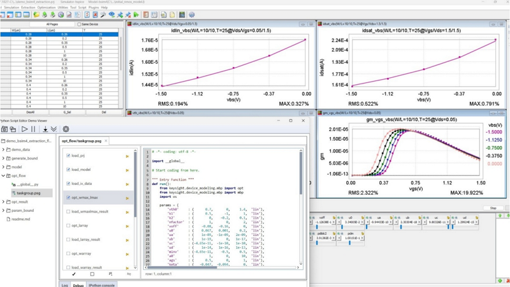Click the green run arrow icon in main toolbar
The image size is (510, 287).
tap(136, 15)
